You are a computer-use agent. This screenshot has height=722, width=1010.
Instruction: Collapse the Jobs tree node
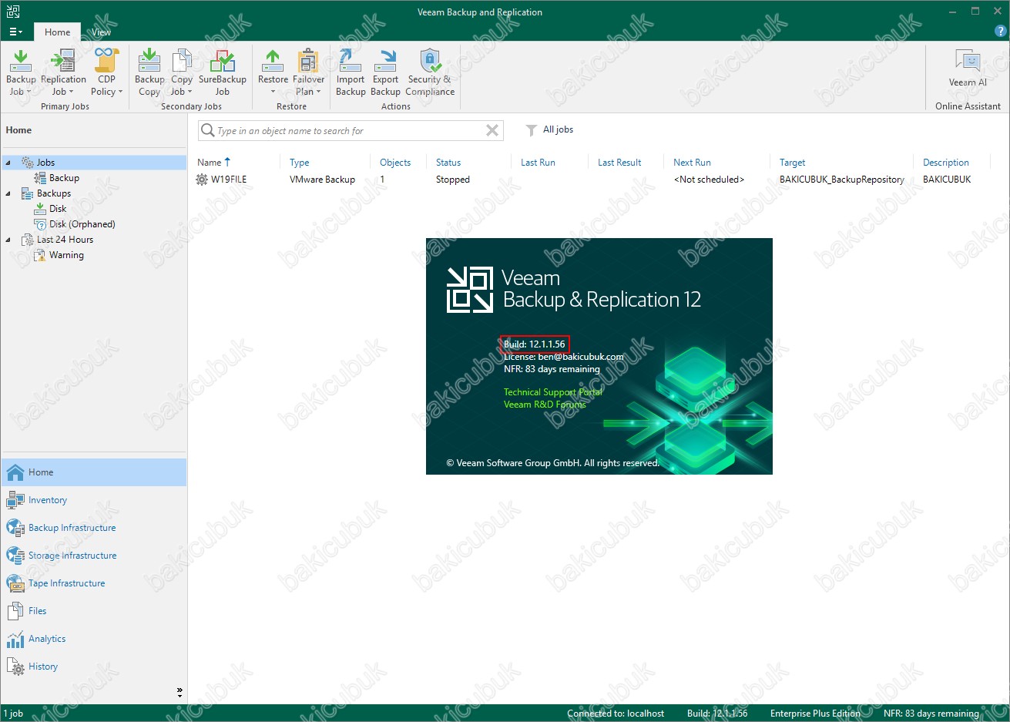[x=8, y=163]
